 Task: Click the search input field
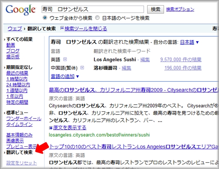pos(93,9)
